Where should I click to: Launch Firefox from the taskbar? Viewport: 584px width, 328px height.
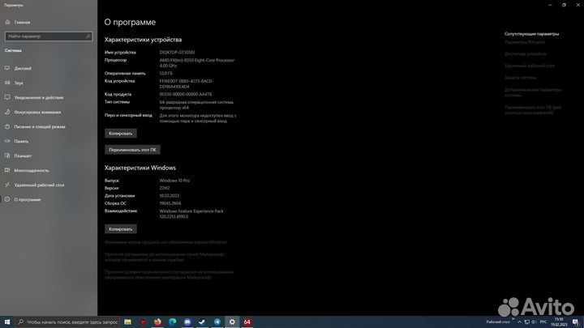[157, 322]
